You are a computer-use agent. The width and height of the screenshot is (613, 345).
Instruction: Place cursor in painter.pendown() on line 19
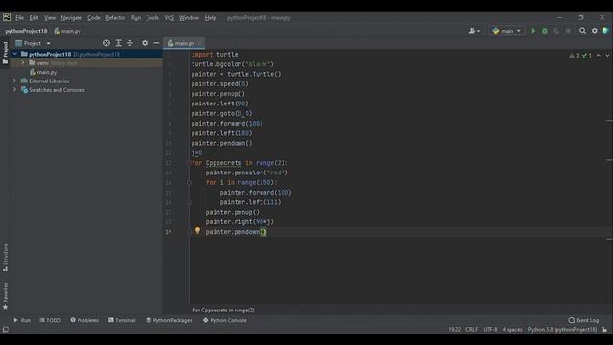coord(236,232)
